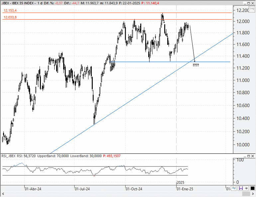Select the 12.033,8 resistance label
The height and width of the screenshot is (197, 256).
click(10, 17)
